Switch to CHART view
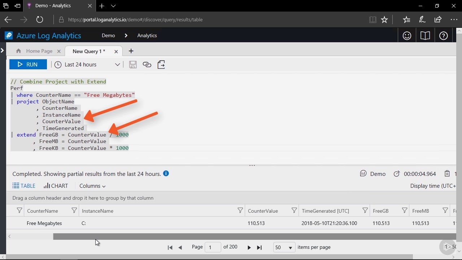 click(x=56, y=186)
